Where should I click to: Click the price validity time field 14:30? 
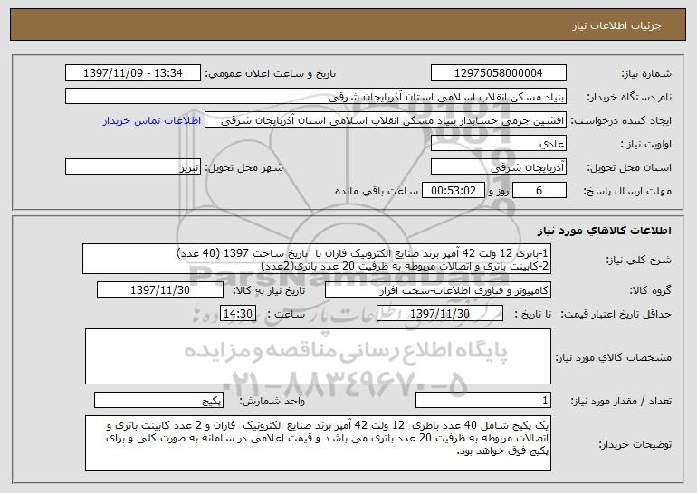tap(238, 314)
